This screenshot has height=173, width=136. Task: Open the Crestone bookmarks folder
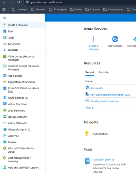pyautogui.click(x=92, y=9)
